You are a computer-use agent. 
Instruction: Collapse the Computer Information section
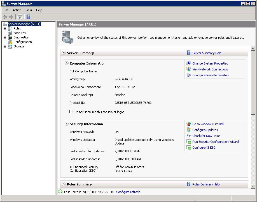click(67, 63)
